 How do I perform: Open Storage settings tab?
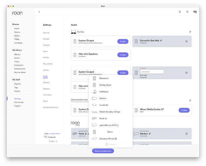click(46, 39)
